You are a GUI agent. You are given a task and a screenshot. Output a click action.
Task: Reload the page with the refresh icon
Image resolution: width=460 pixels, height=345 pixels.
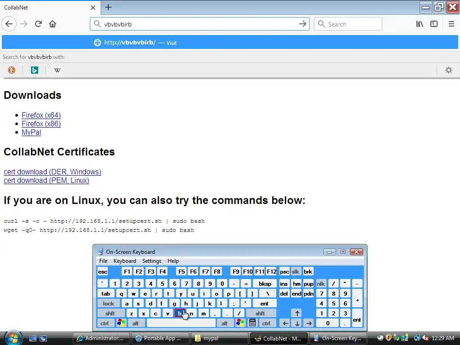pos(38,24)
